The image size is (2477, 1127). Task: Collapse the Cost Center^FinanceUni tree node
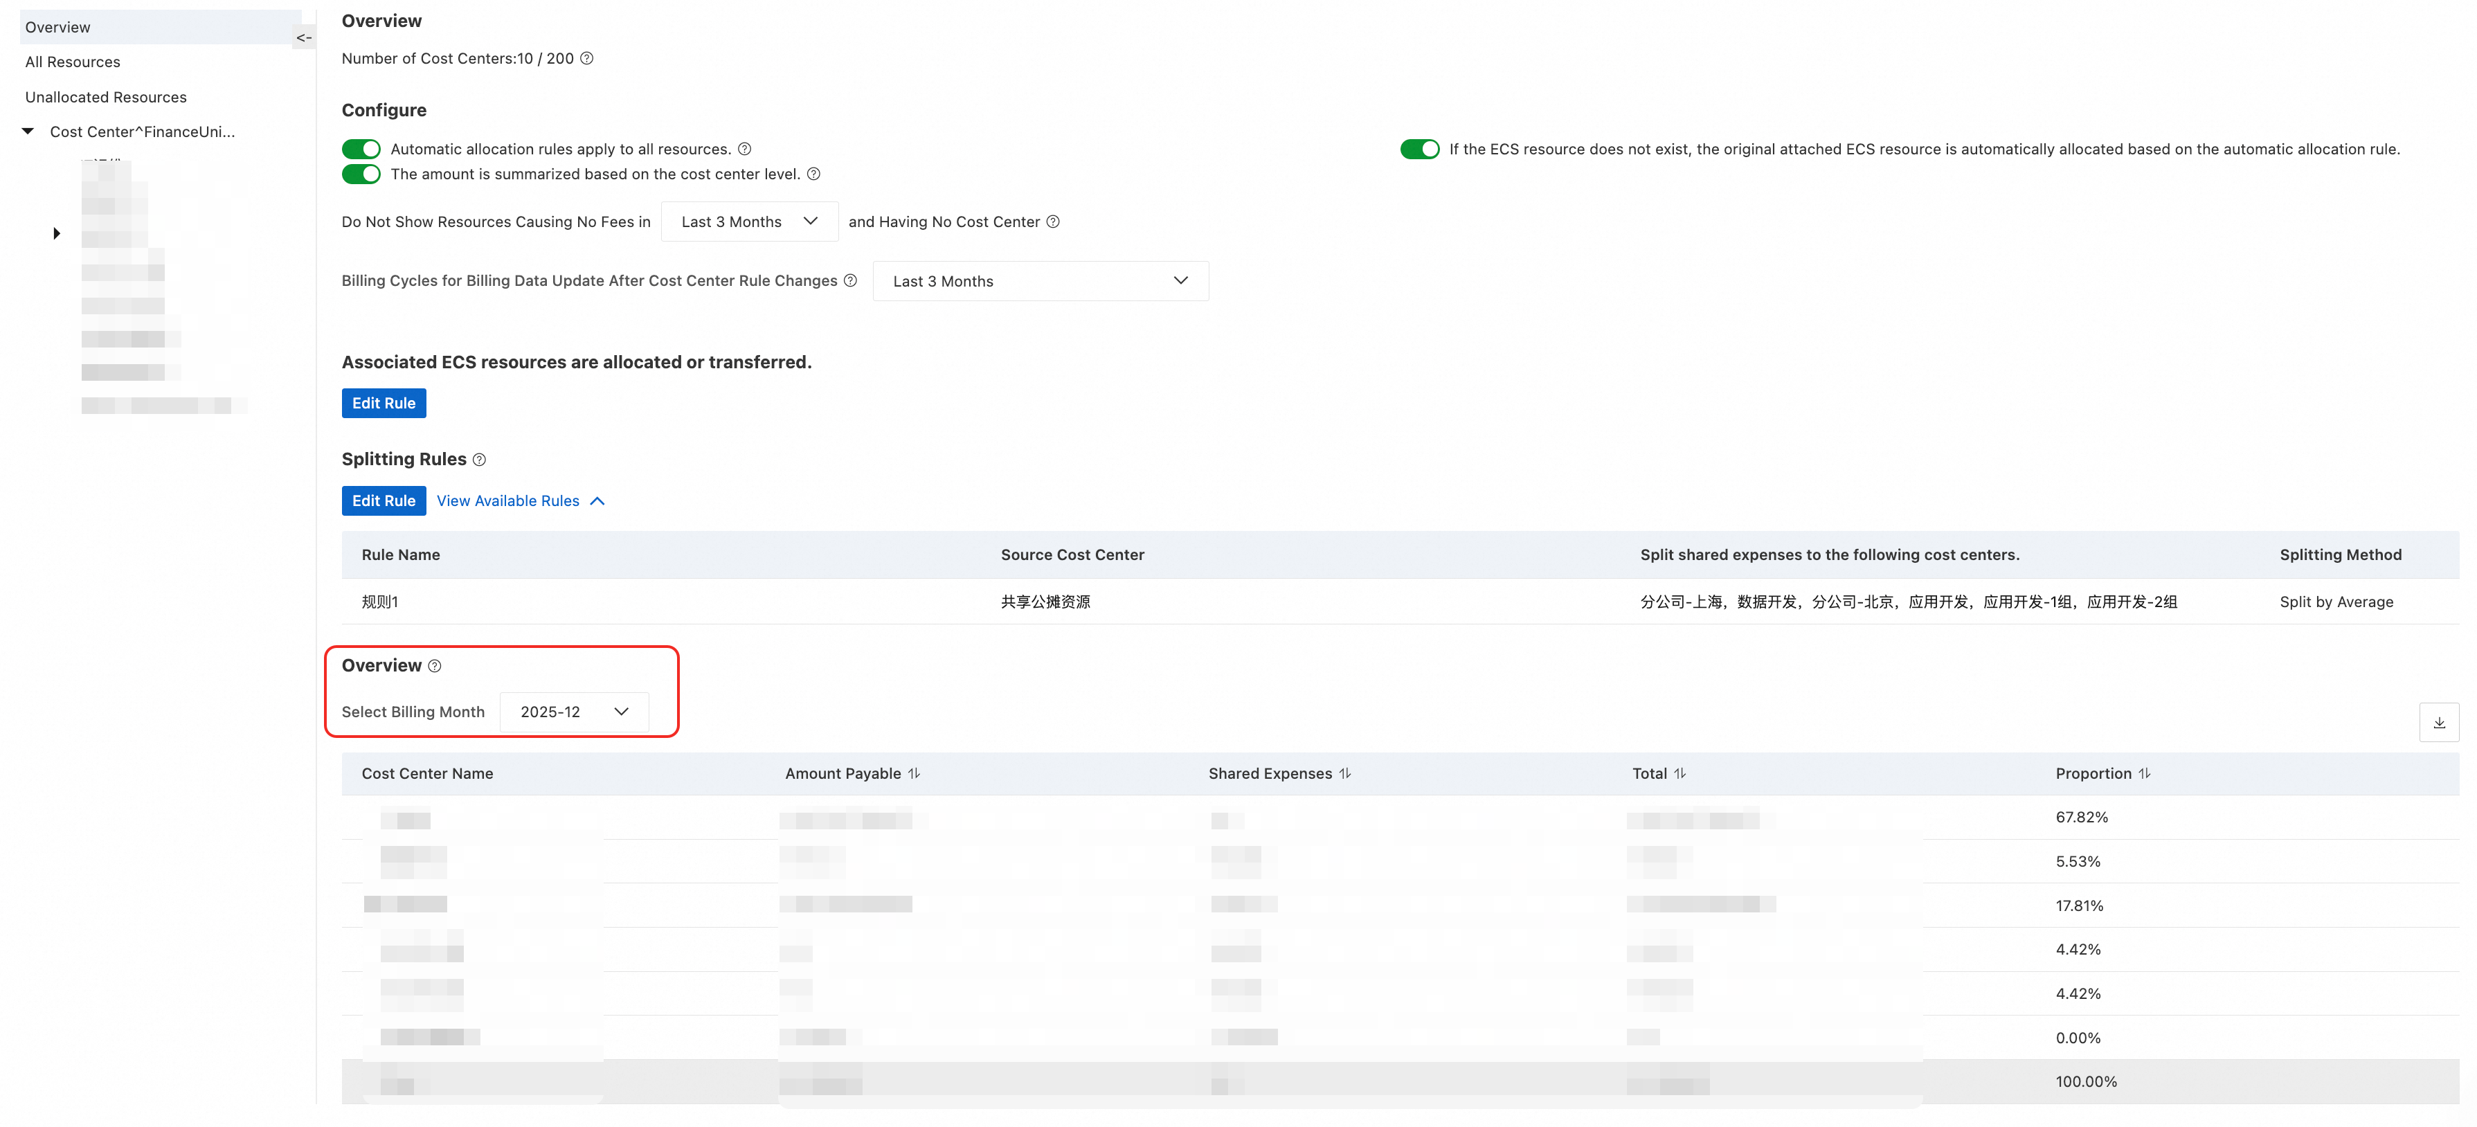pyautogui.click(x=28, y=132)
